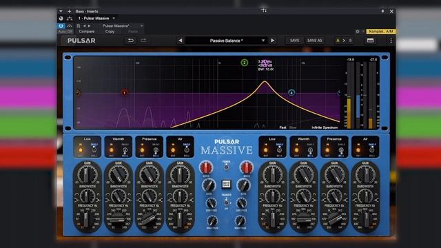Click the left Presence band BANDWIDTH knob
The image size is (441, 248).
pos(149,196)
